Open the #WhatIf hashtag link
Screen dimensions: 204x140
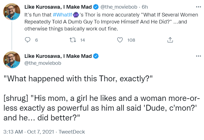(x=63, y=15)
